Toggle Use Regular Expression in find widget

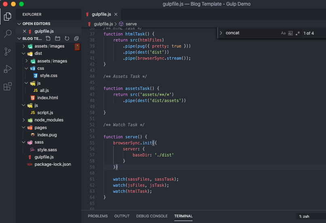pyautogui.click(x=298, y=33)
